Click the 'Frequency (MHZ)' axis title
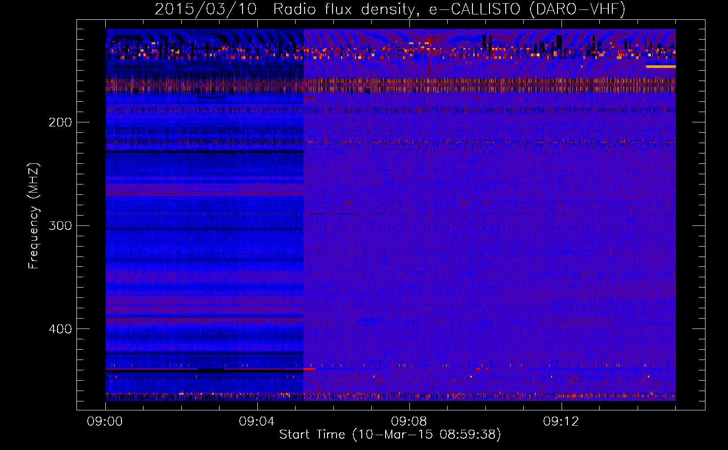The image size is (728, 450). coord(34,216)
